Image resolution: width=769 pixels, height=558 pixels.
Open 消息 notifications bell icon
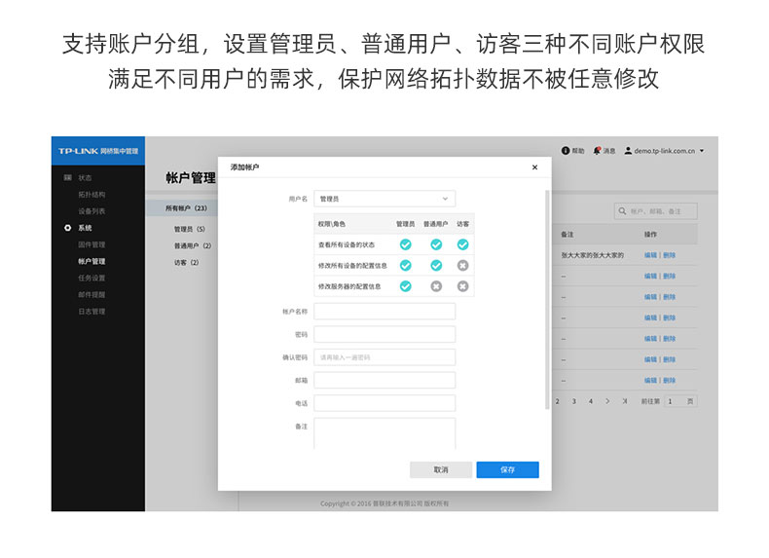tap(597, 151)
